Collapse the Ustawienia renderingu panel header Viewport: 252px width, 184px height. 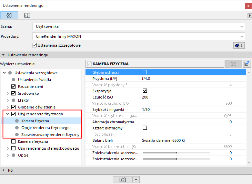[x=126, y=55]
